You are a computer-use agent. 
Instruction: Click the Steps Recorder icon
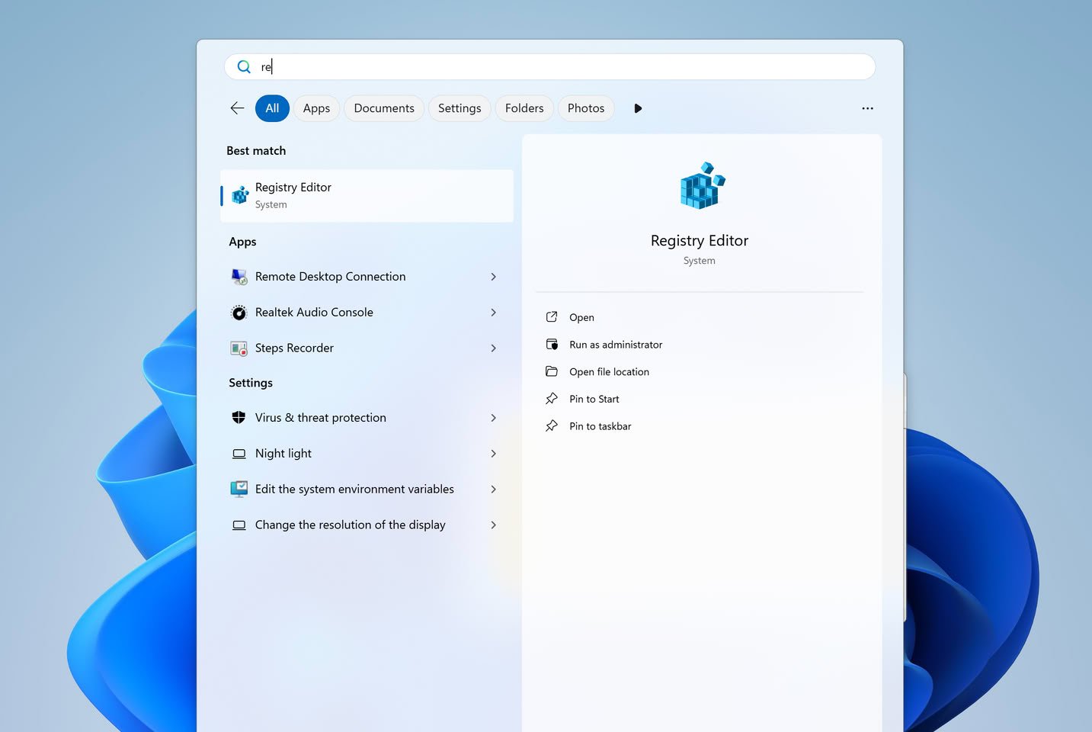[239, 348]
